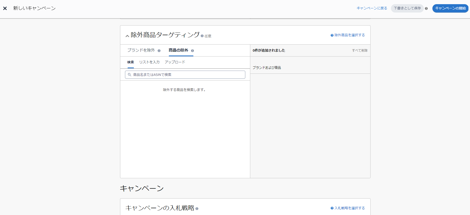Viewport: 470px width, 215px height.
Task: Click help icon beside 除外商品を選択する
Action: point(332,35)
